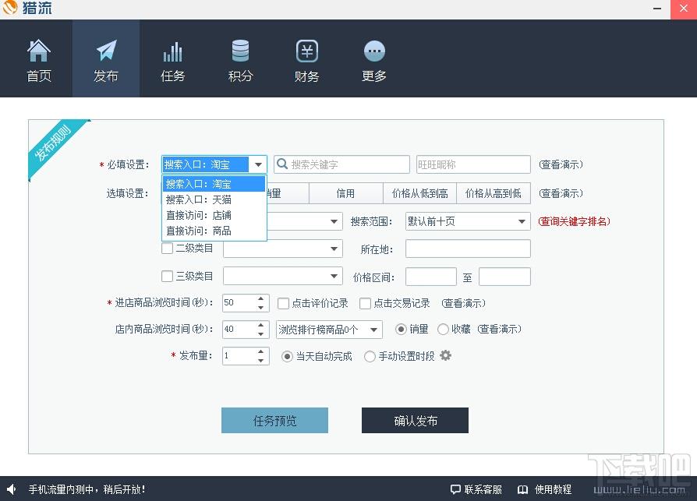Focus the 旺旺昵称 input field
This screenshot has height=501, width=697.
pyautogui.click(x=473, y=164)
